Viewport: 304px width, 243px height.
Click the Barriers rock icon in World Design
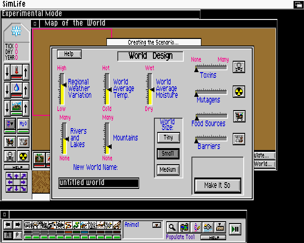[x=239, y=139]
